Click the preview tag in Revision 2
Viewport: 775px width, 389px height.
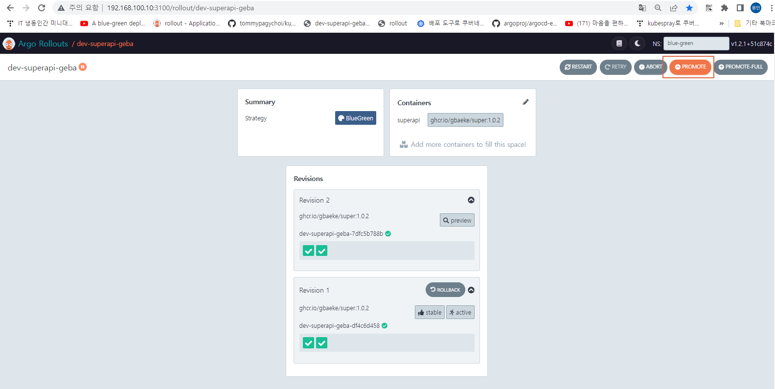(x=457, y=220)
